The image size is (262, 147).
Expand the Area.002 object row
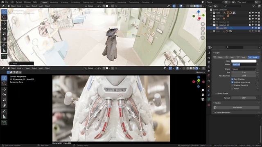[214, 28]
